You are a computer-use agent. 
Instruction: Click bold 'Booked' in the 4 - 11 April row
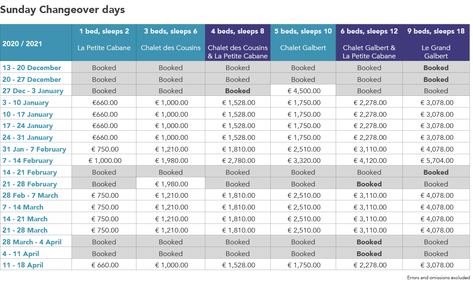point(369,254)
